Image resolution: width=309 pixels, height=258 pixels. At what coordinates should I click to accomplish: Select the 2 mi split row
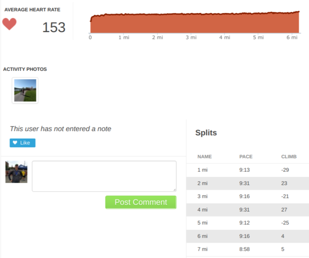pos(247,183)
